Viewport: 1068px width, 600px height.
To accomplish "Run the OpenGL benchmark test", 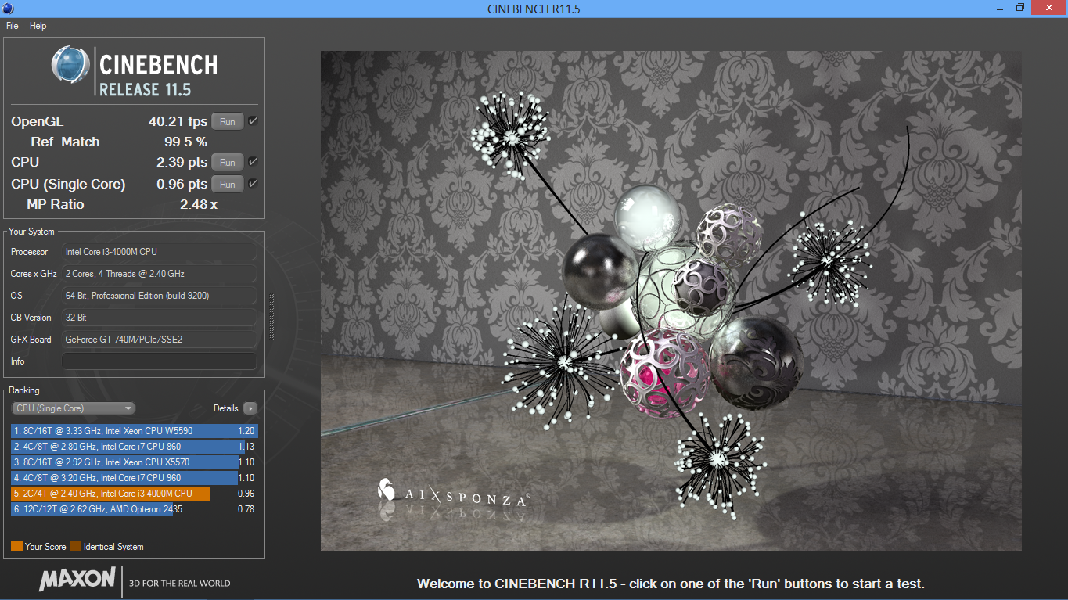I will 228,121.
